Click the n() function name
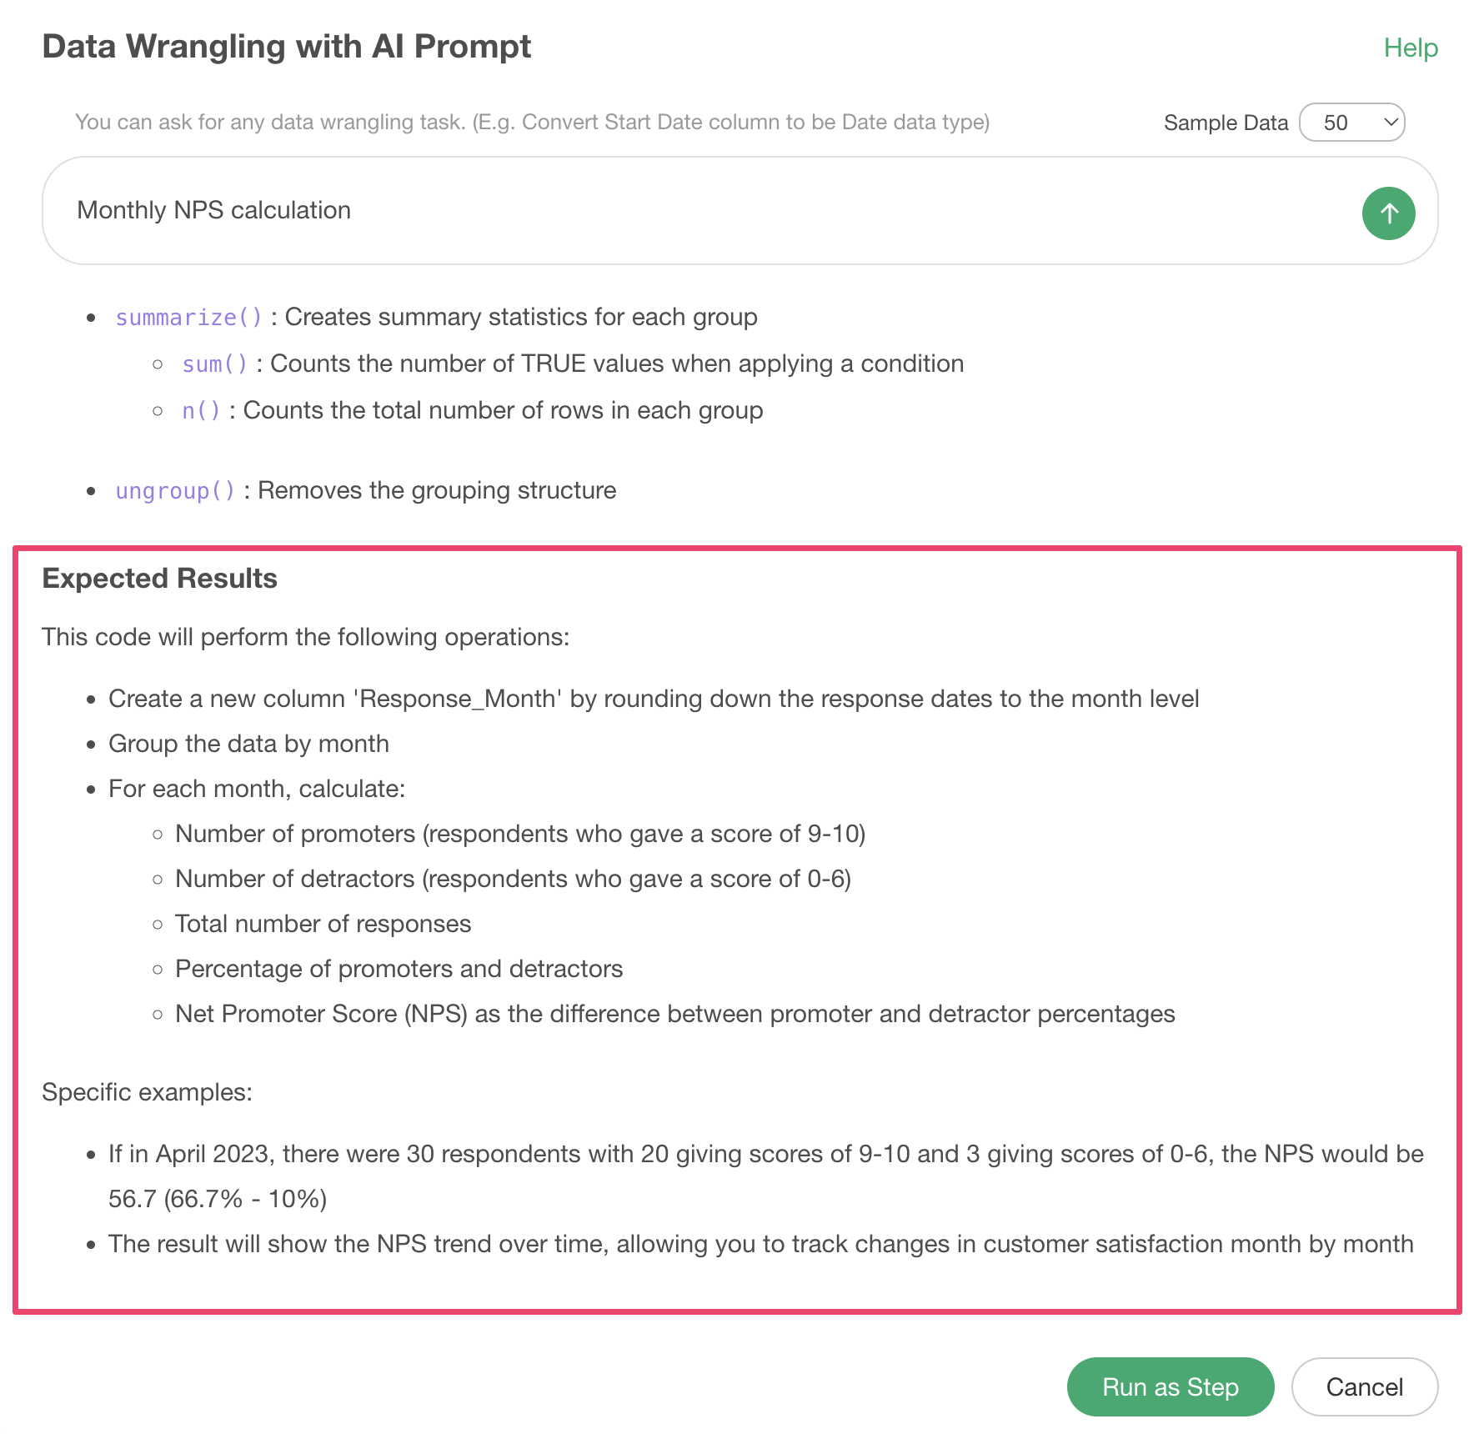 click(201, 411)
